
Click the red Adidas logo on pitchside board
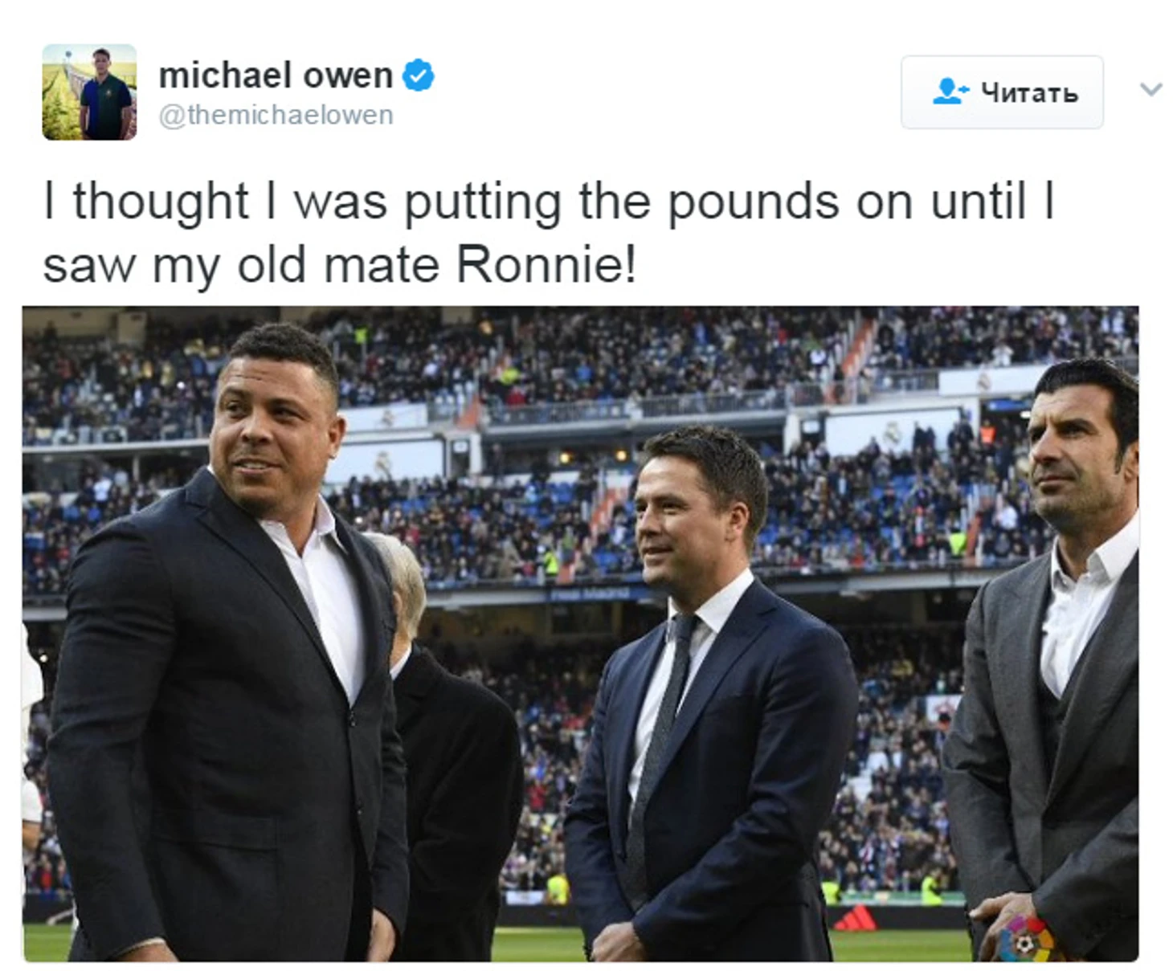tap(856, 917)
